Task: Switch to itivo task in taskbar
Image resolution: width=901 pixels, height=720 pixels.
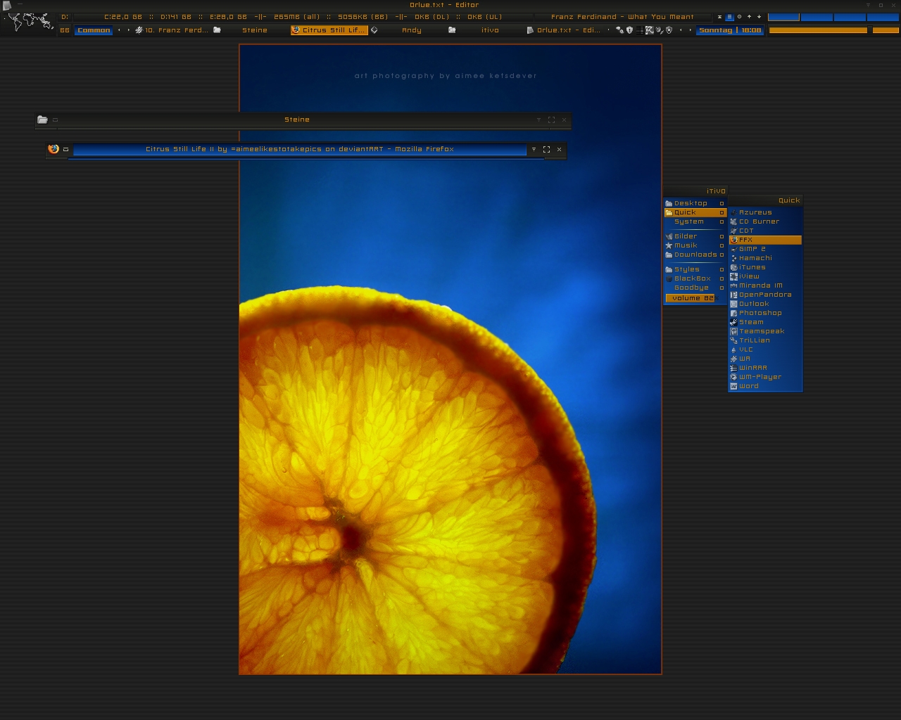Action: click(486, 30)
